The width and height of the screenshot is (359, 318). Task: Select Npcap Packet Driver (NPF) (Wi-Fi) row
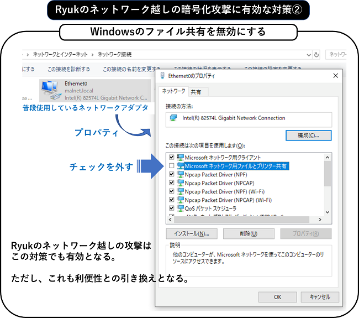[x=225, y=191]
